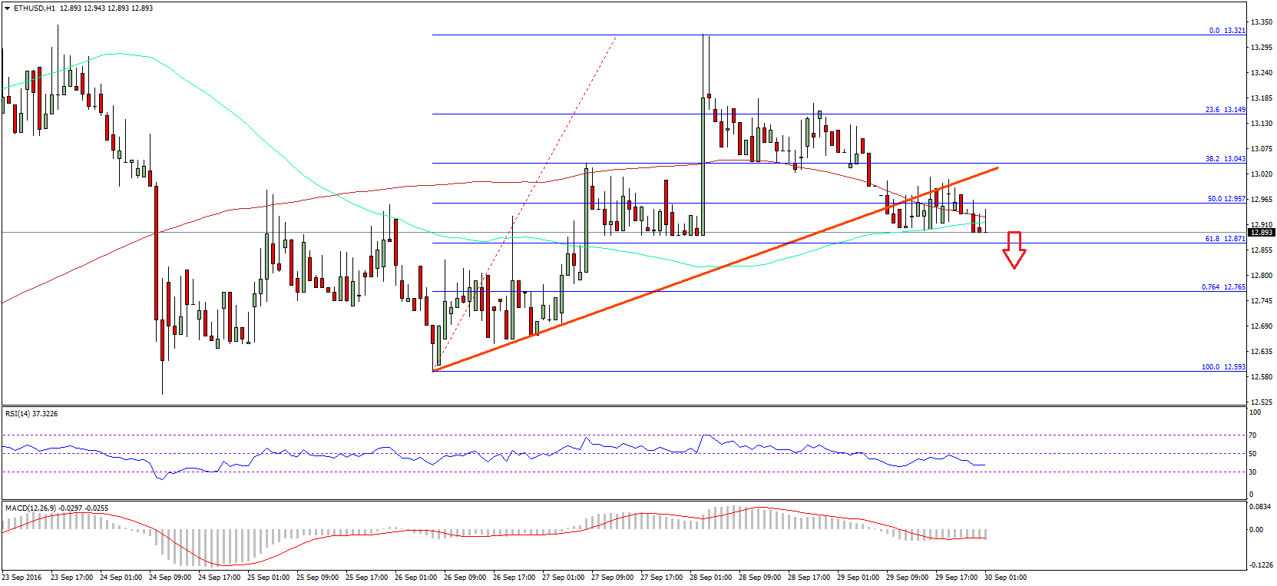Click the small triangle beside ETHUSD,H1 title
This screenshot has height=586, width=1277.
(x=7, y=8)
